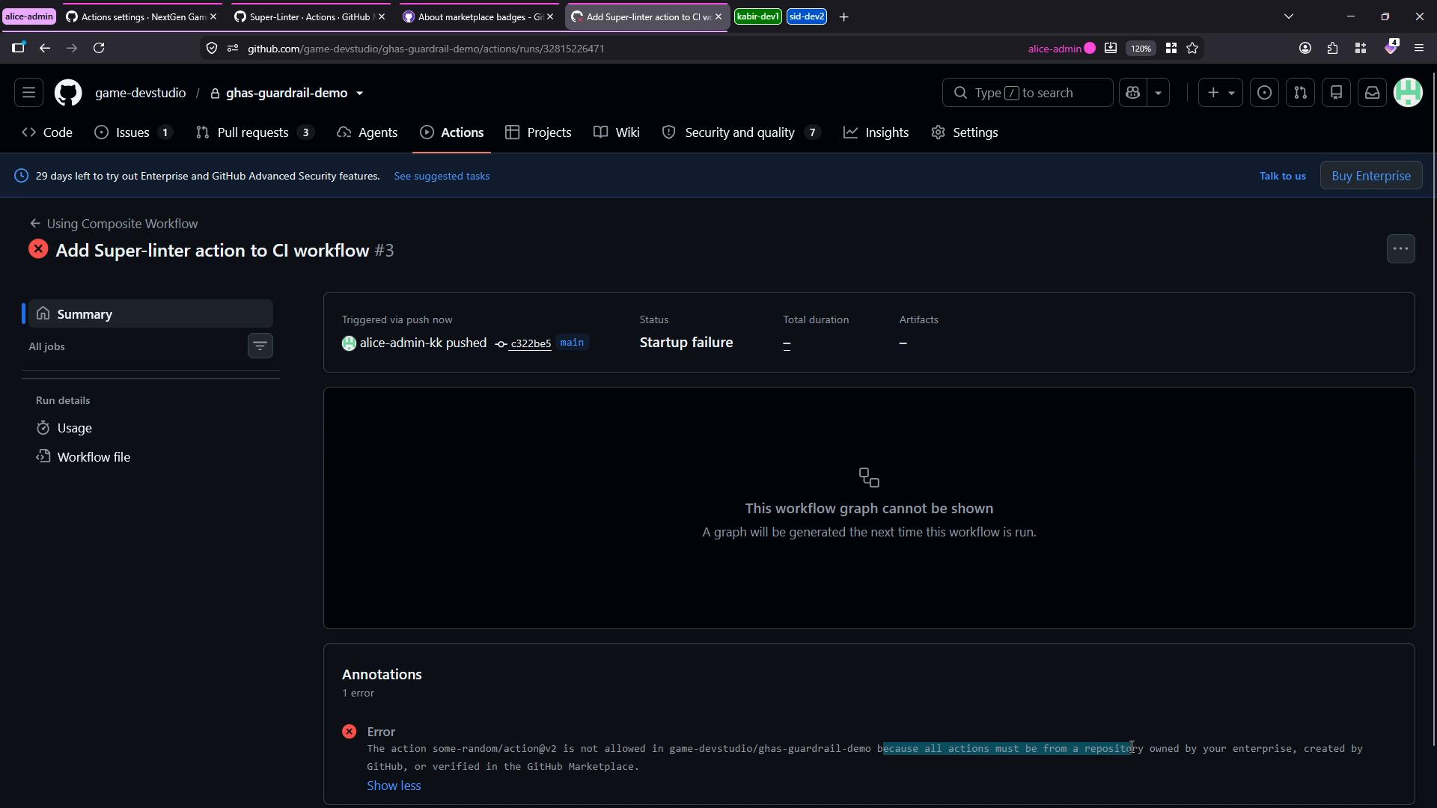Click Show less under the error annotation
1437x808 pixels.
394,786
